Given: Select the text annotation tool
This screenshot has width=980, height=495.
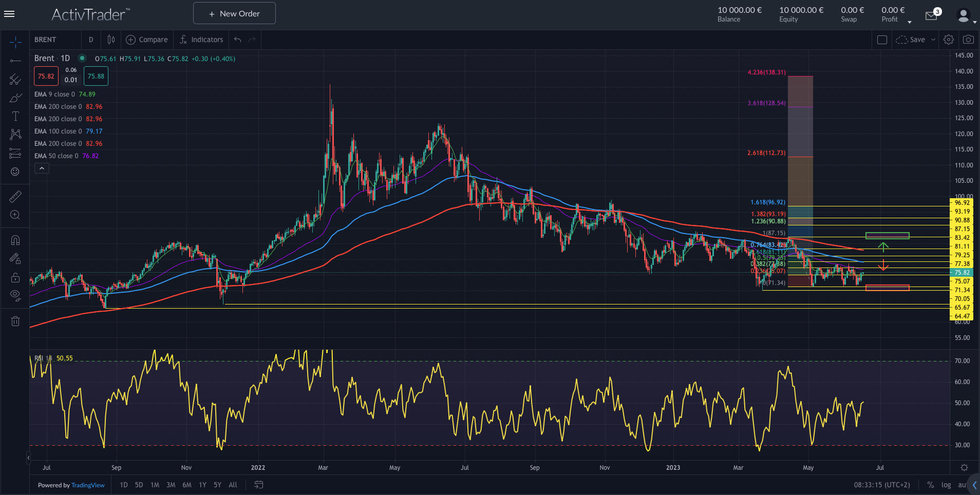Looking at the screenshot, I should coord(15,116).
